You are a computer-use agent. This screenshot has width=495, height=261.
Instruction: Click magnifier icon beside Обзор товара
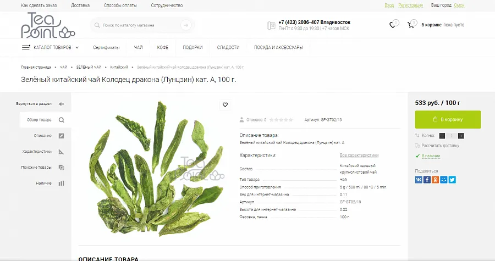pyautogui.click(x=61, y=120)
